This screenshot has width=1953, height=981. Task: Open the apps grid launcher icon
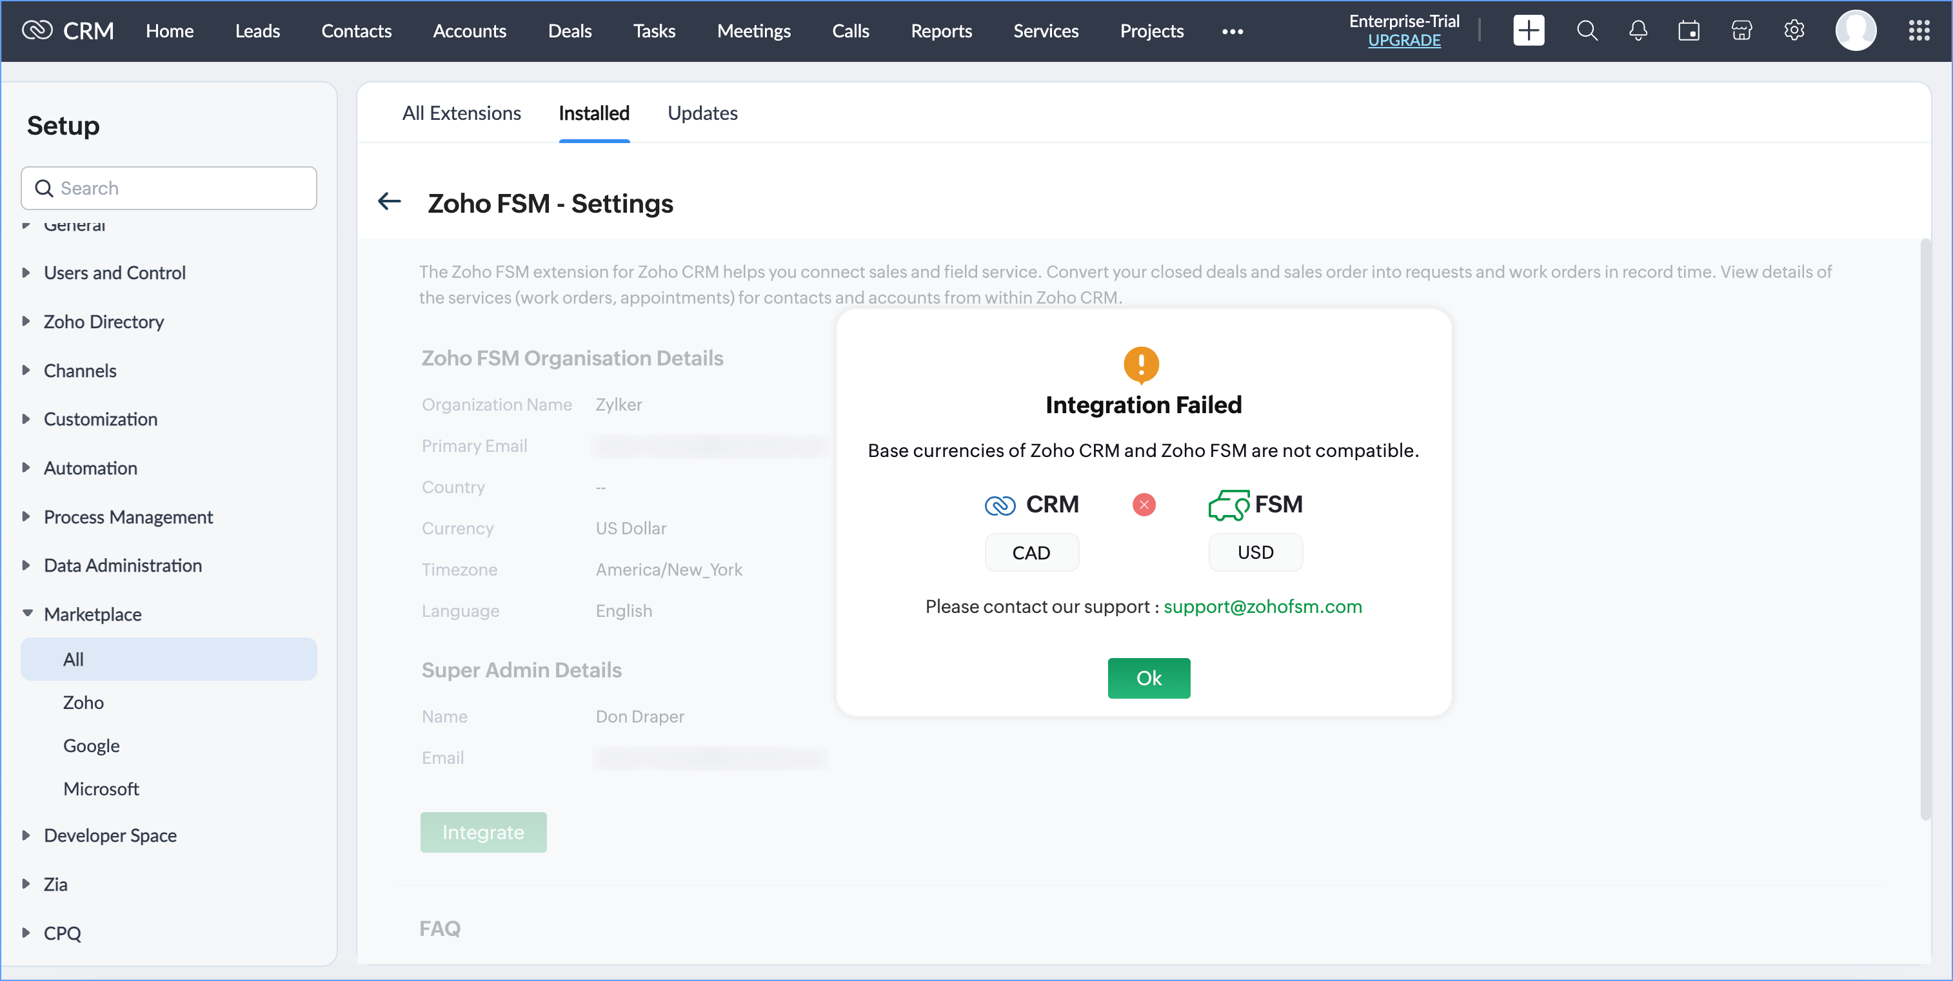click(1918, 31)
